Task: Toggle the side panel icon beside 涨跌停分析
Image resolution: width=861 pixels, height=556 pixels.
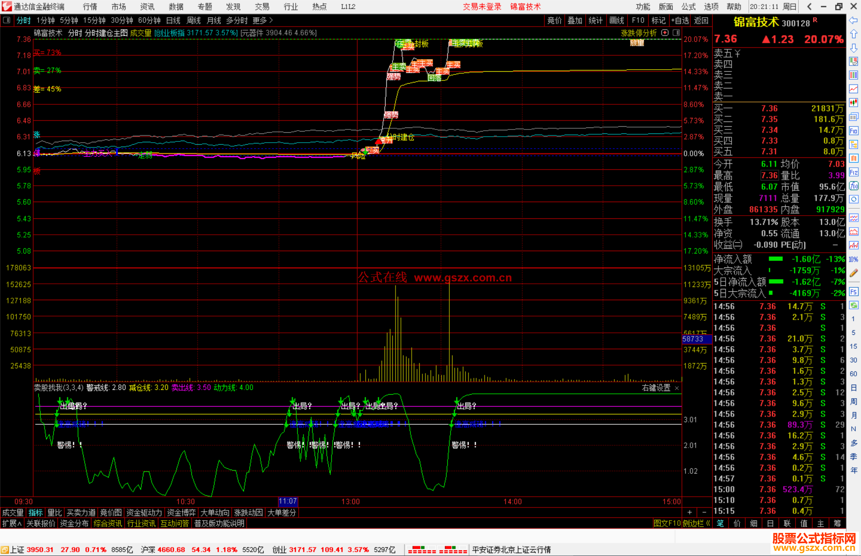Action: 676,33
